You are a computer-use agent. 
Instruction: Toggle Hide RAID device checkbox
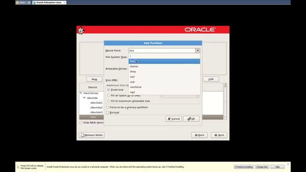click(x=81, y=123)
